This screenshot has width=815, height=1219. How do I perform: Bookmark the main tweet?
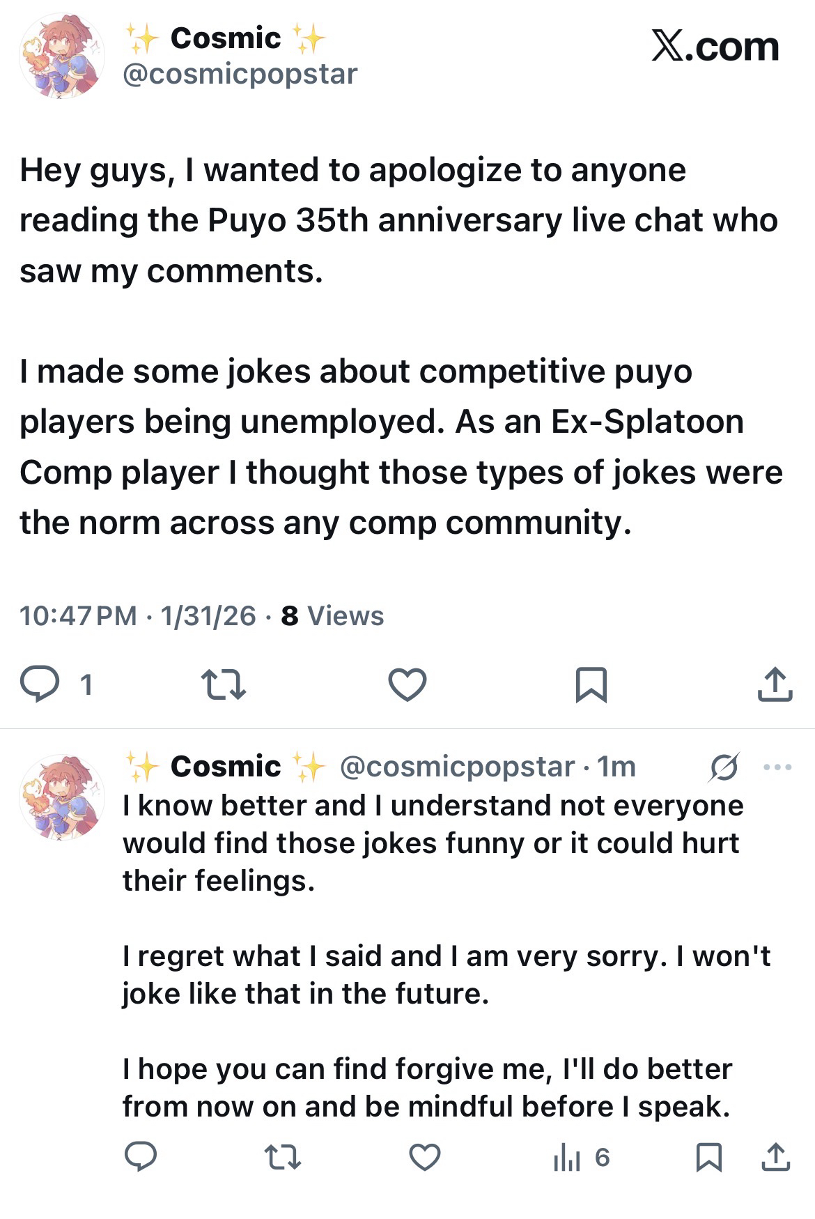pyautogui.click(x=591, y=684)
